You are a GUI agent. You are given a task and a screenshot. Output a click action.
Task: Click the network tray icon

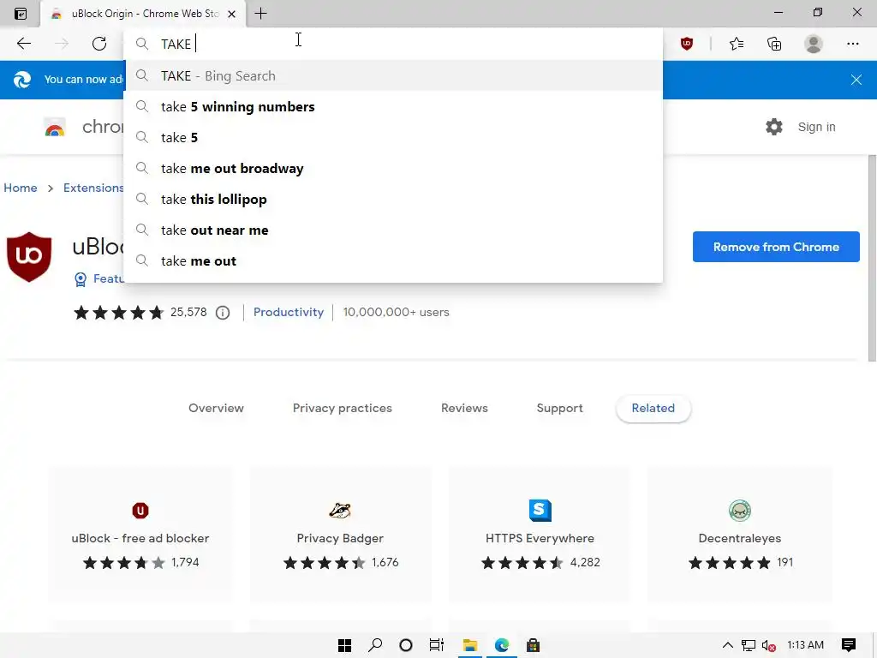point(749,646)
